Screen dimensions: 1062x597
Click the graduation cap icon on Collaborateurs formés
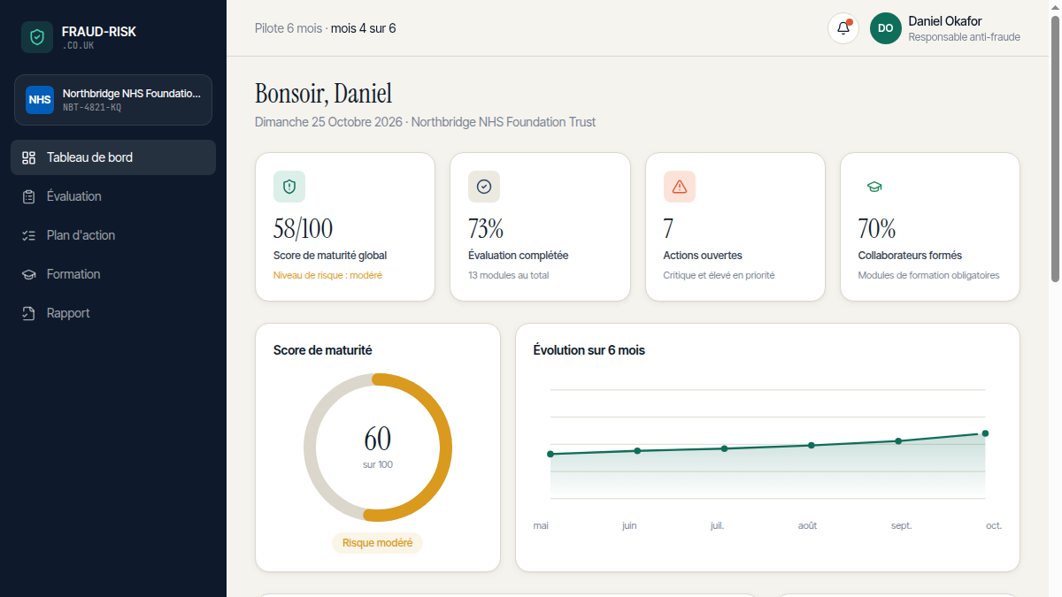point(874,187)
